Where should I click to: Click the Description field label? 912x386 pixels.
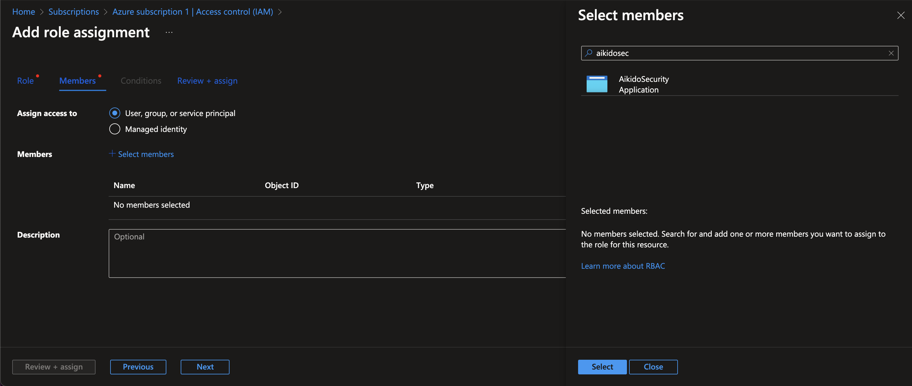point(38,235)
